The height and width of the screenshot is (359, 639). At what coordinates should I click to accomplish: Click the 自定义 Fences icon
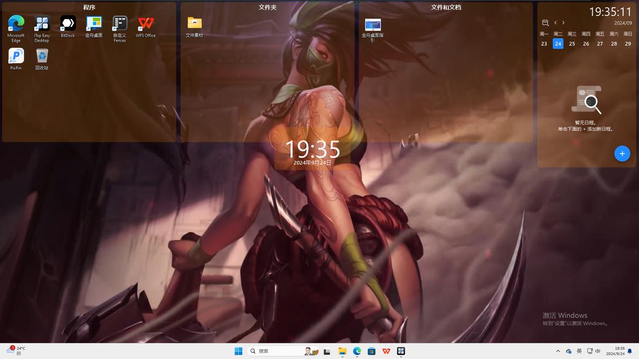coord(120,24)
